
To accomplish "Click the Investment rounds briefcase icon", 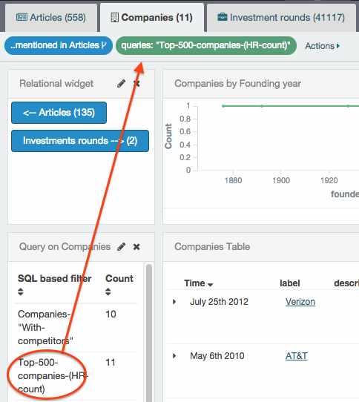I will [x=223, y=17].
